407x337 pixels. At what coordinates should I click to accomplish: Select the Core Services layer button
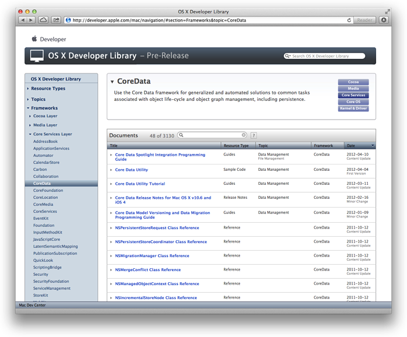click(353, 95)
